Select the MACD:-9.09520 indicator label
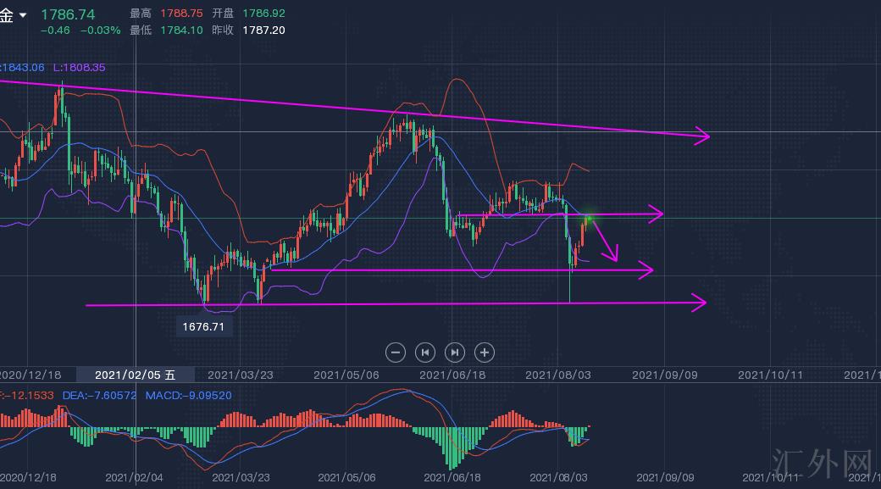The image size is (881, 489). tap(188, 395)
